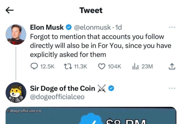Like the tweet with the heart icon
Viewport: 182px width, 124px height.
pos(102,66)
